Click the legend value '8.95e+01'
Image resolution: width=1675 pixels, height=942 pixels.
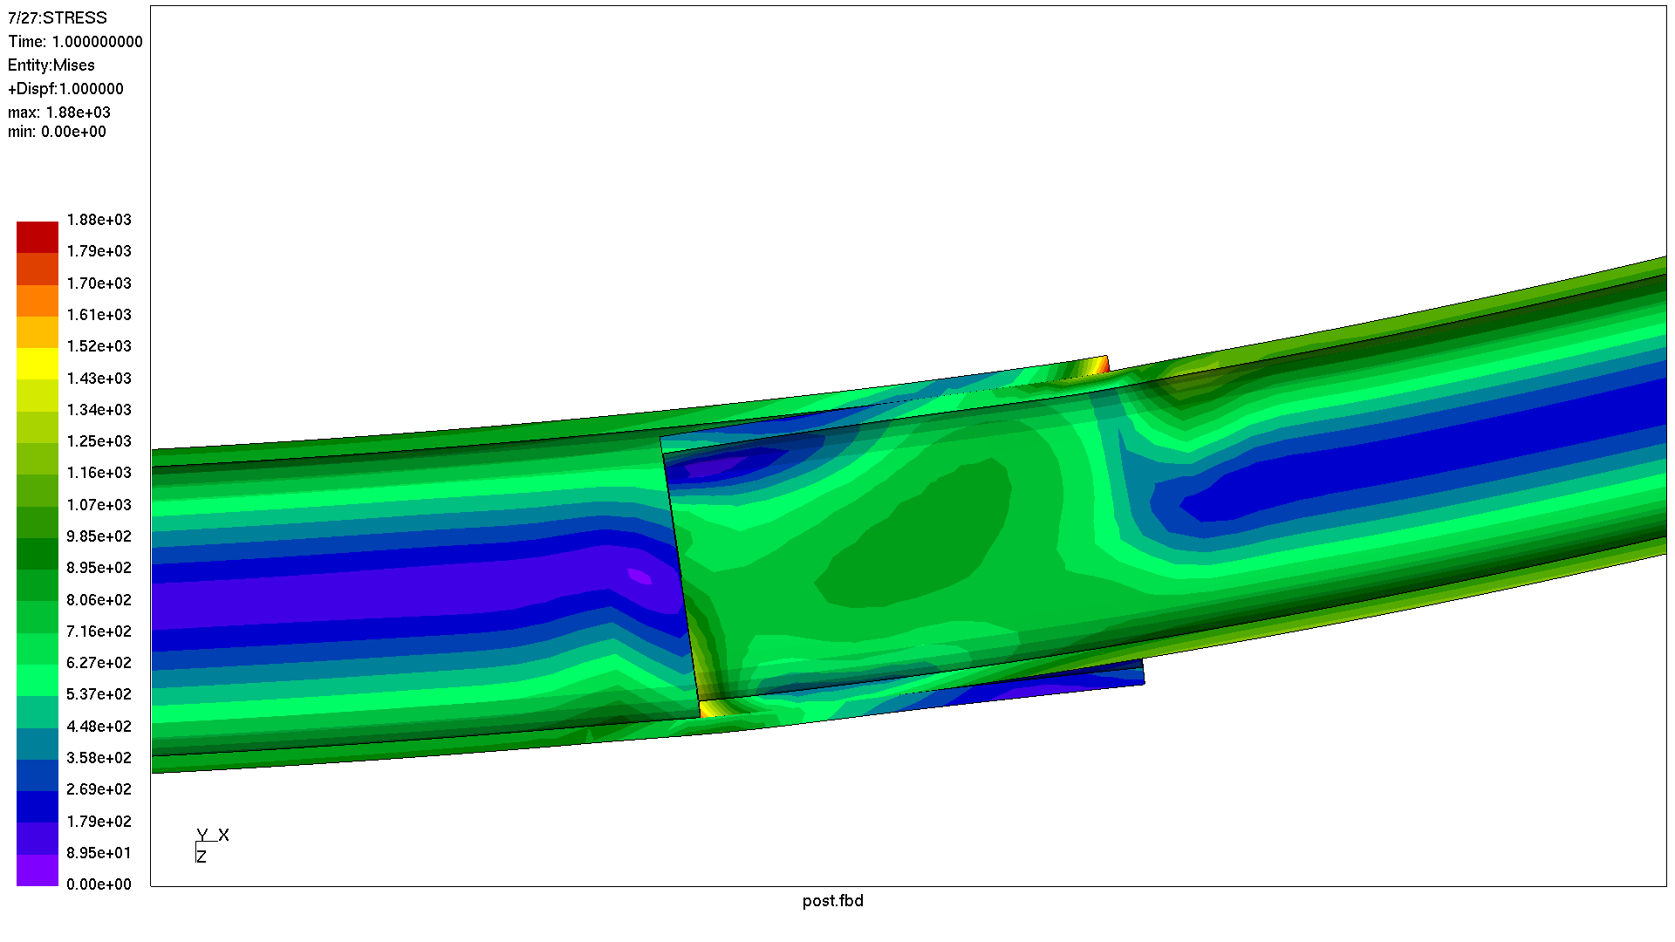[99, 853]
